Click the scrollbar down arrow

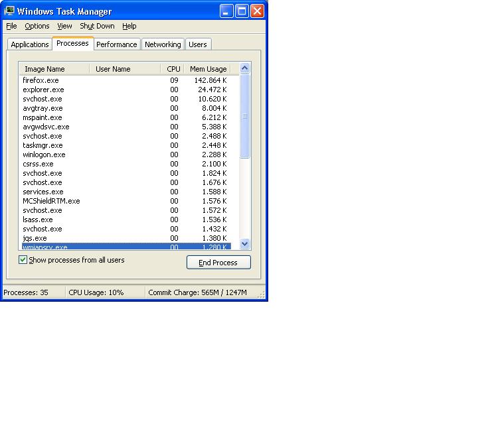[x=244, y=244]
